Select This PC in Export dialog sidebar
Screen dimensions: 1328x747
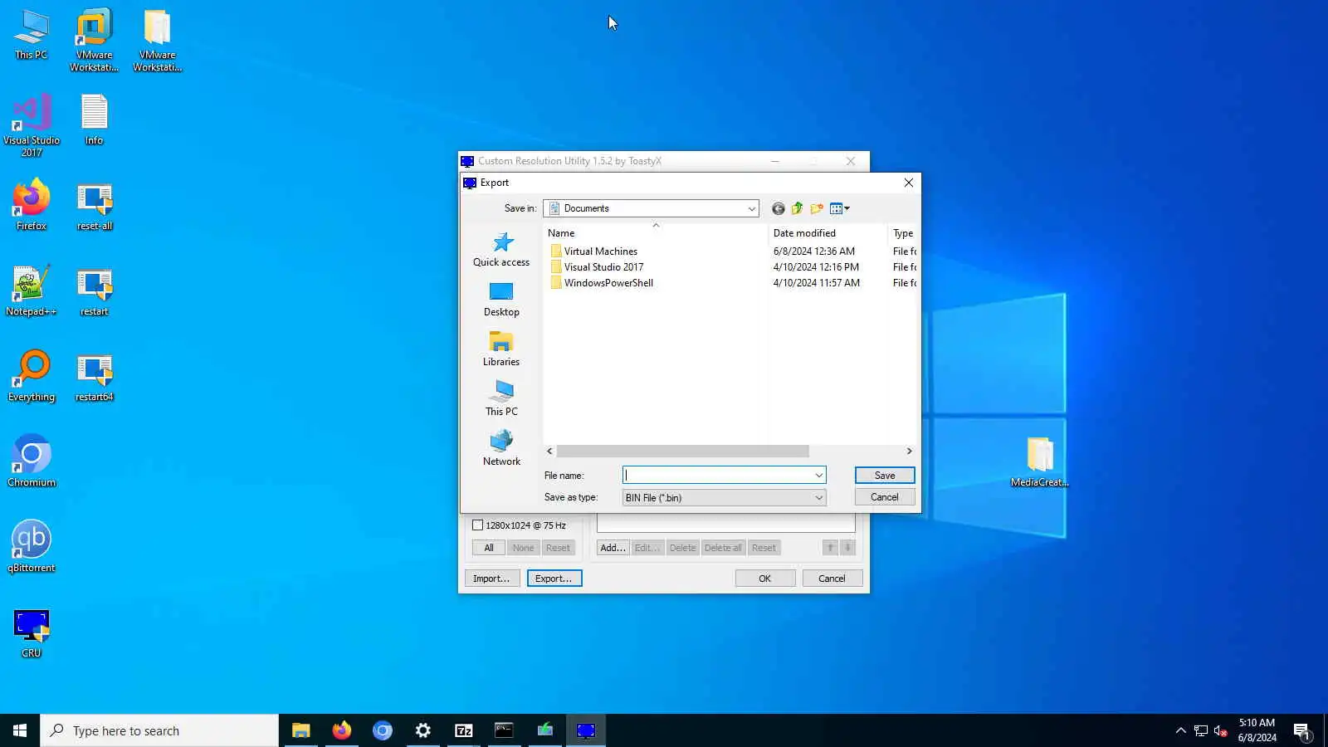point(501,398)
